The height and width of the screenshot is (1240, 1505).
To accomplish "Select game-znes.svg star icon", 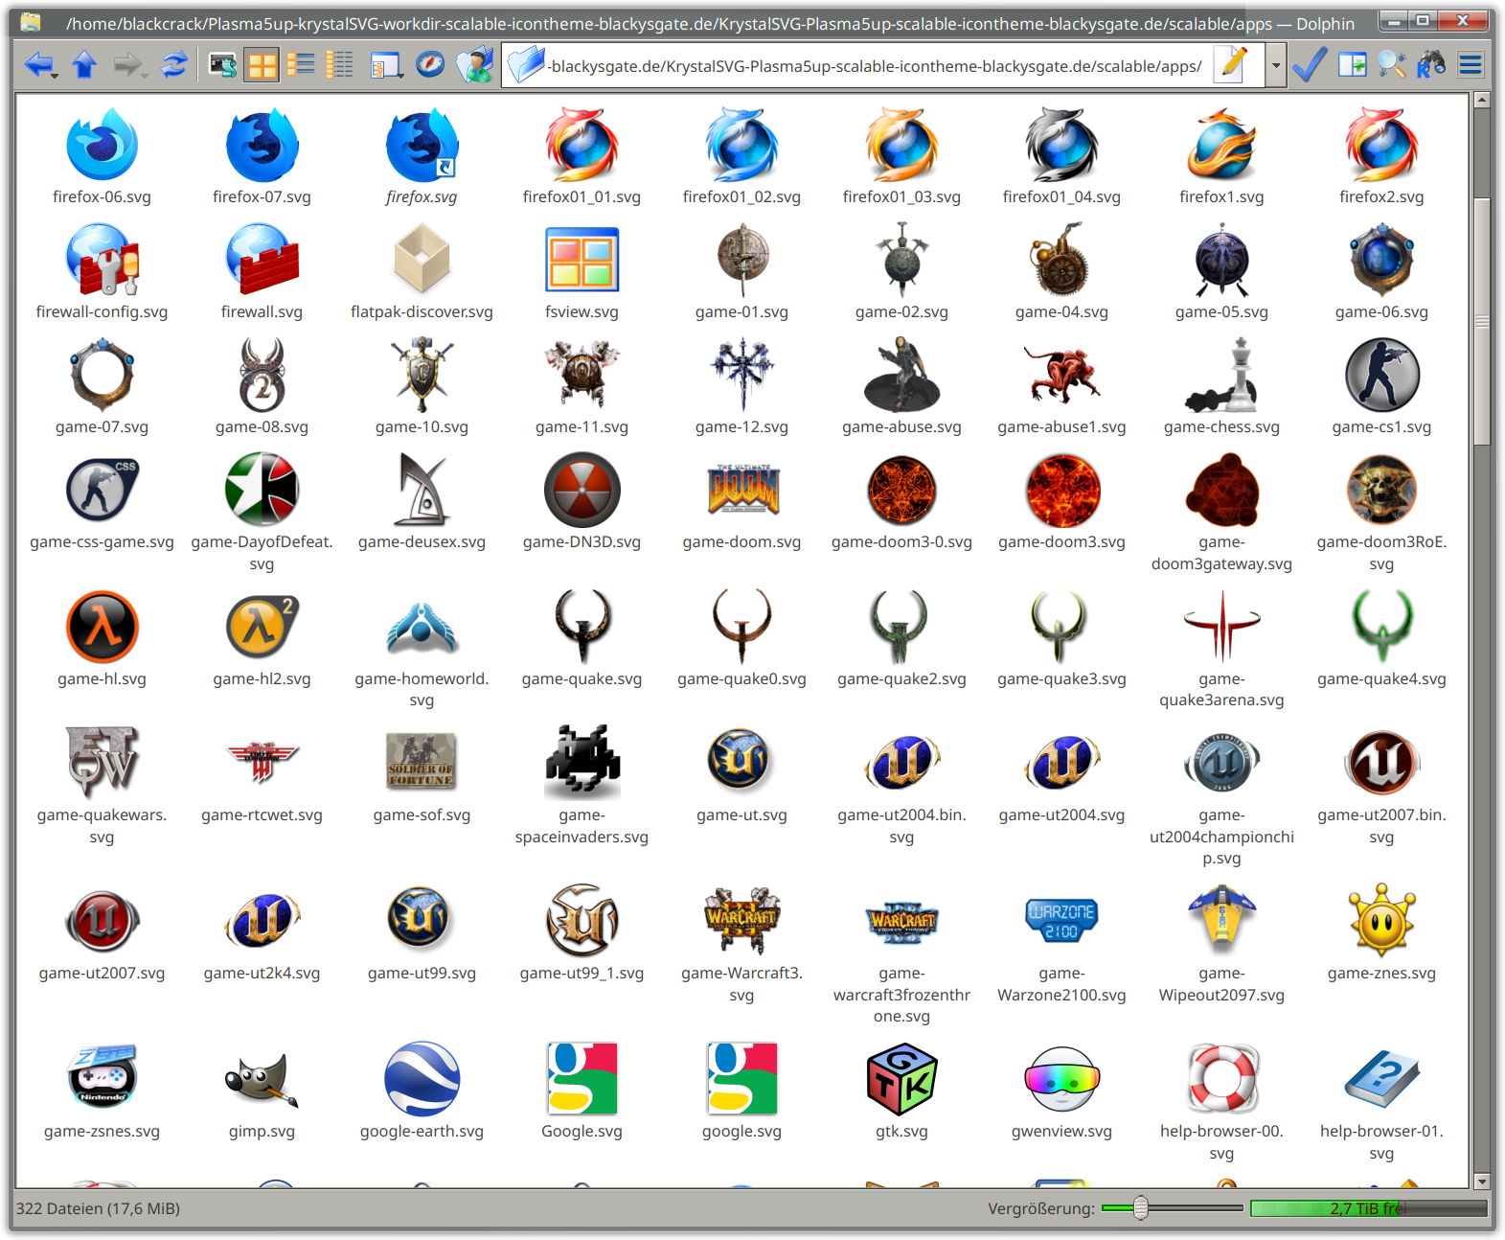I will click(1381, 922).
